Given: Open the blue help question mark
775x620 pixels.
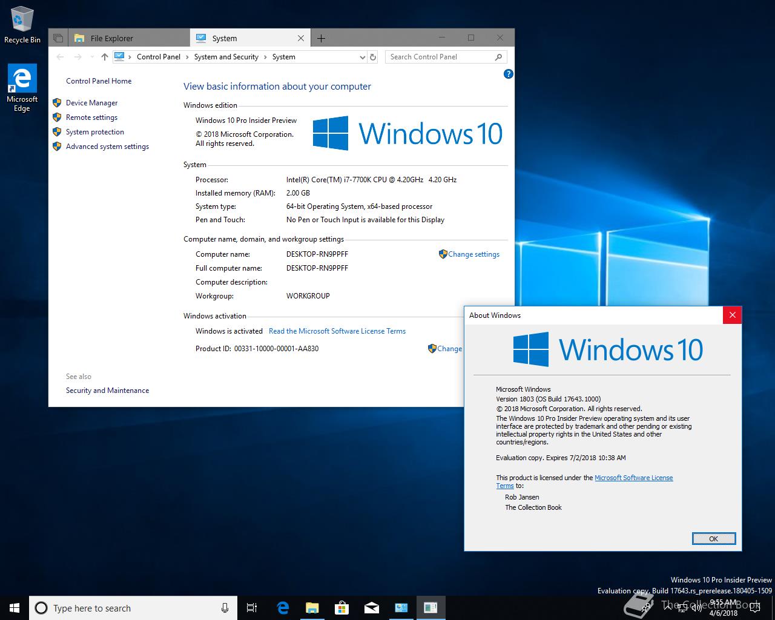Looking at the screenshot, I should tap(509, 74).
